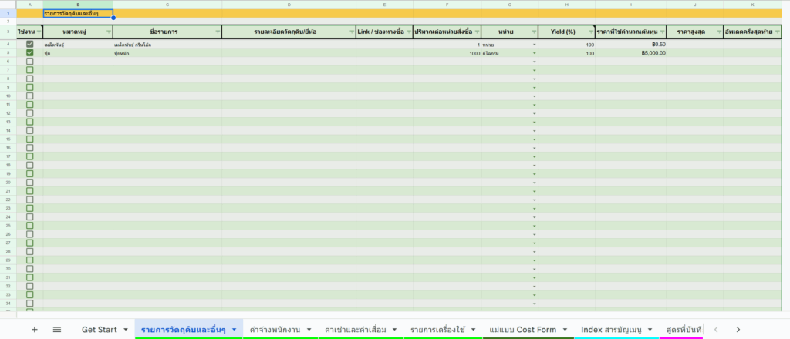Image resolution: width=790 pixels, height=339 pixels.
Task: Select the ฿5,000.00 price cell
Action: click(630, 53)
